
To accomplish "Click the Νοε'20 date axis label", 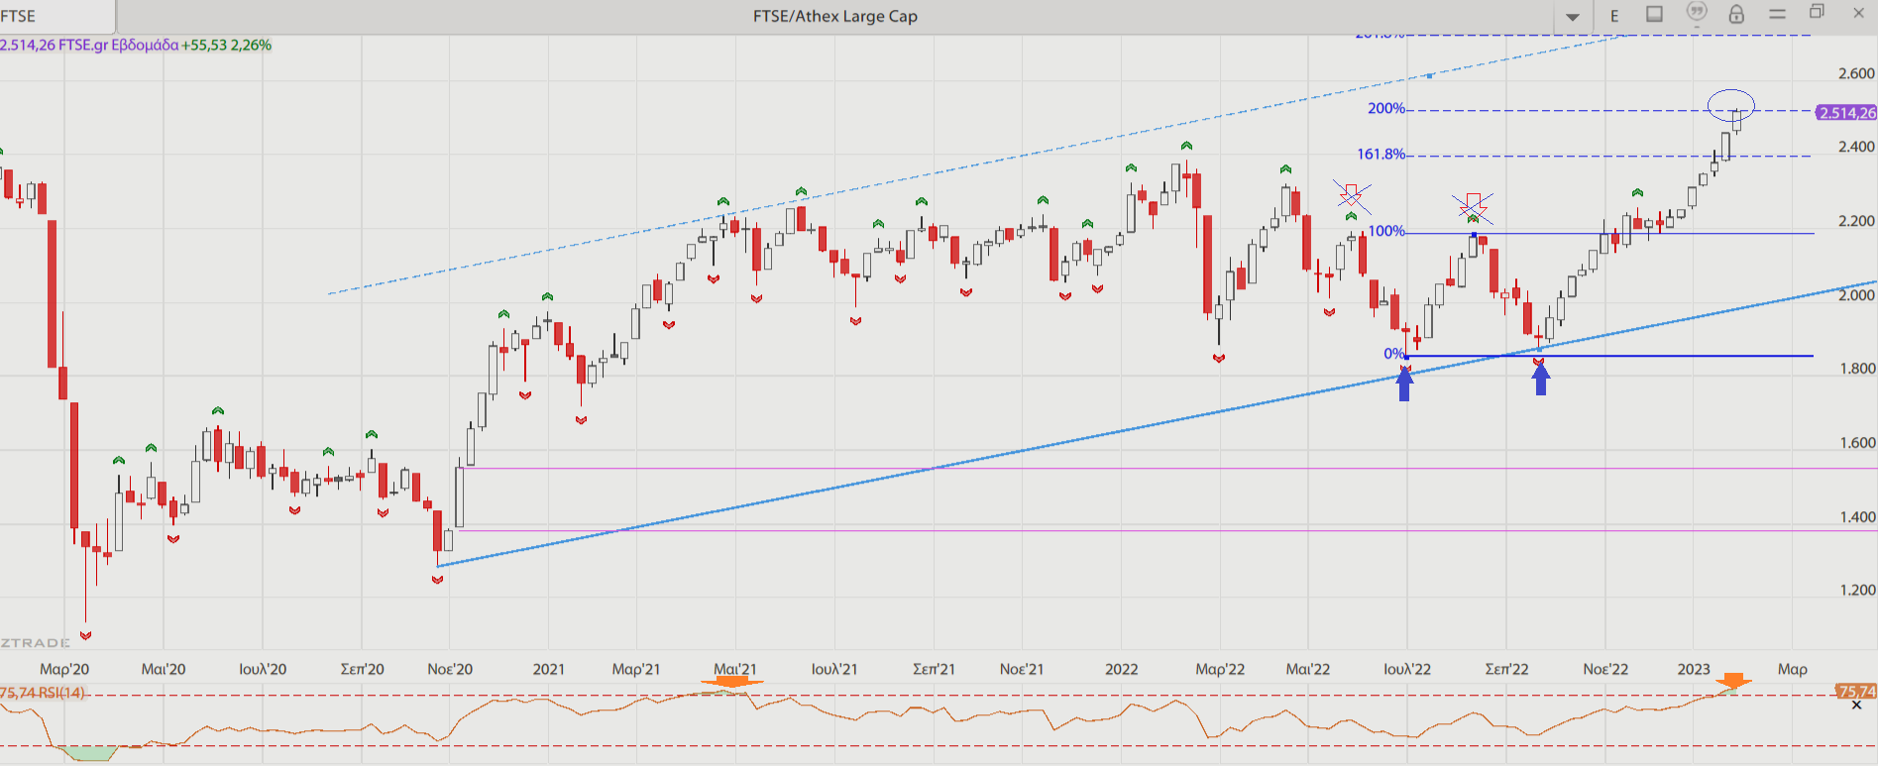I will 450,669.
